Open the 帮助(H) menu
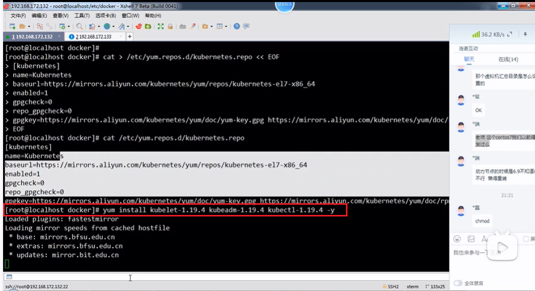The width and height of the screenshot is (535, 291). tap(153, 16)
